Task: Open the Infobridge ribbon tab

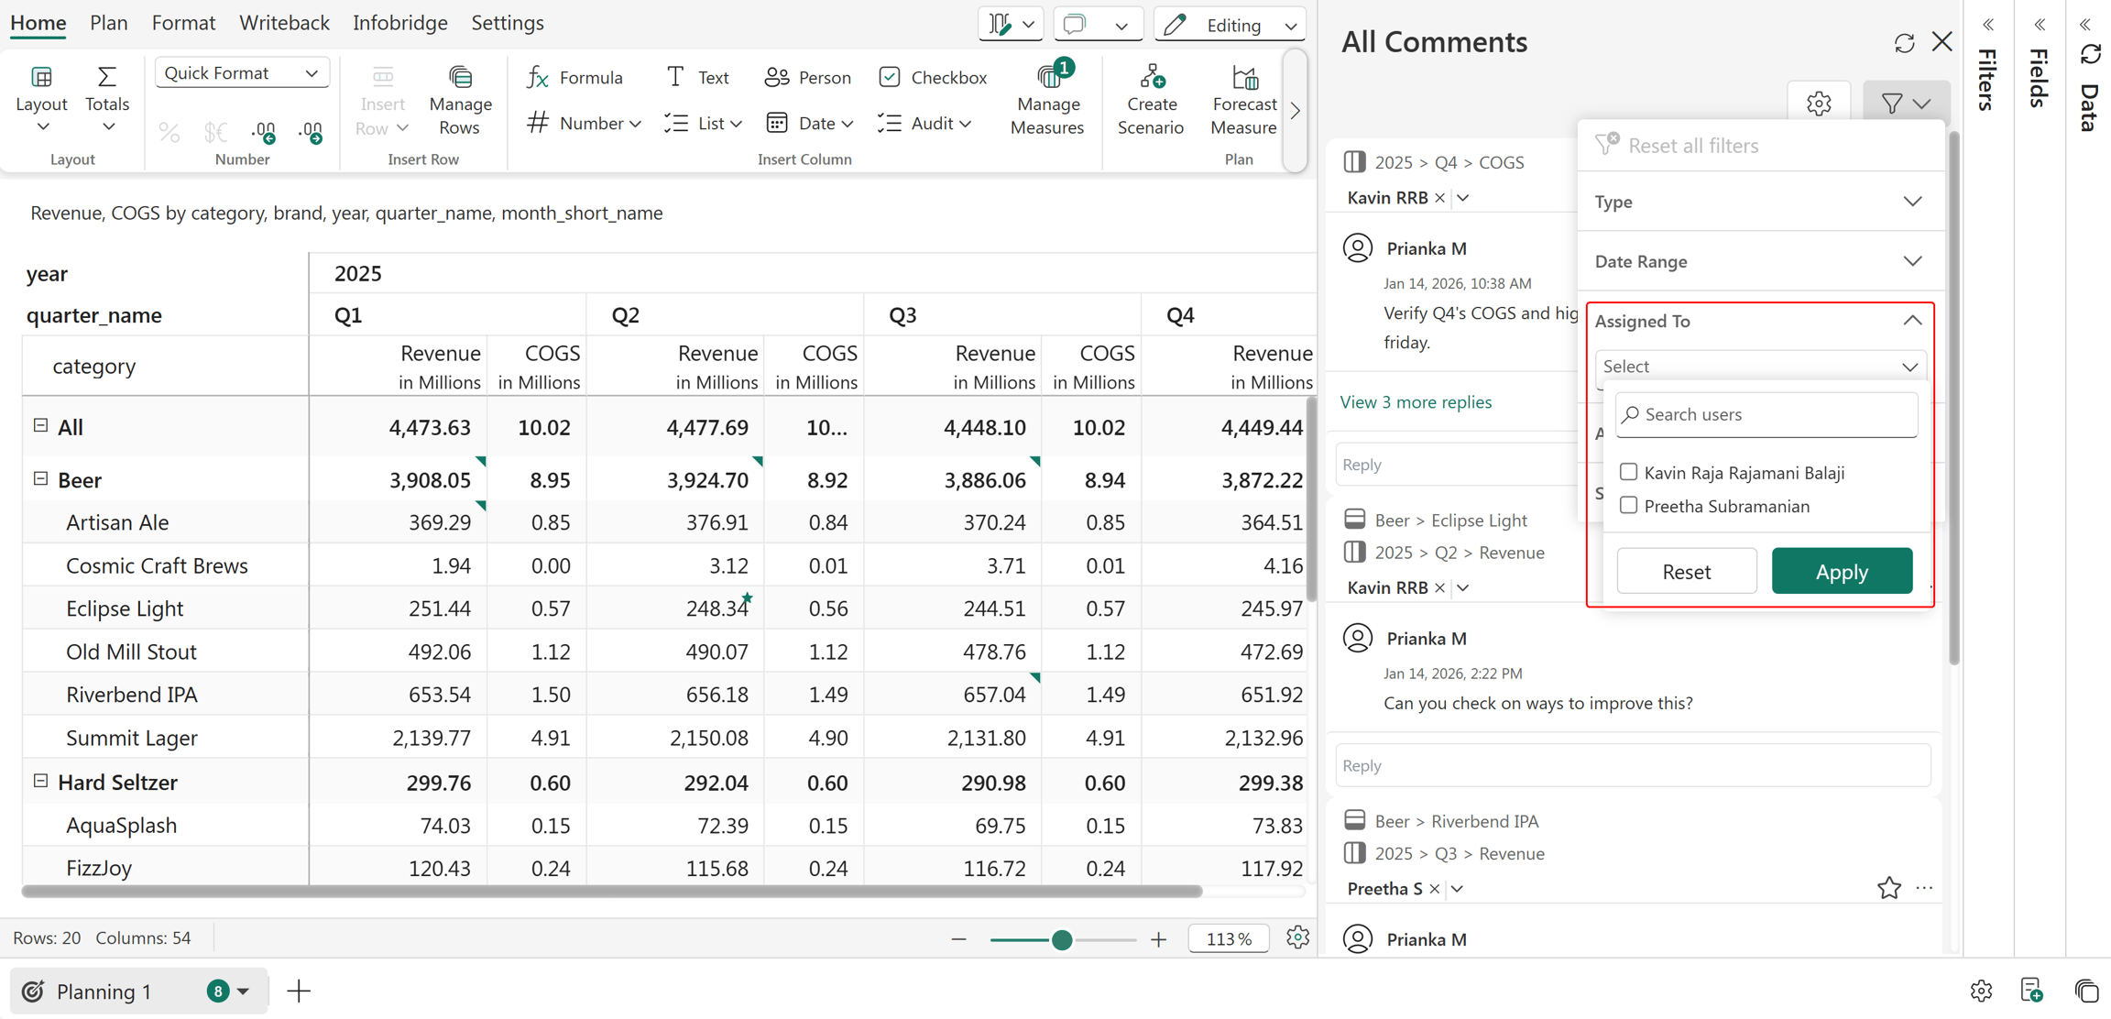Action: click(400, 23)
